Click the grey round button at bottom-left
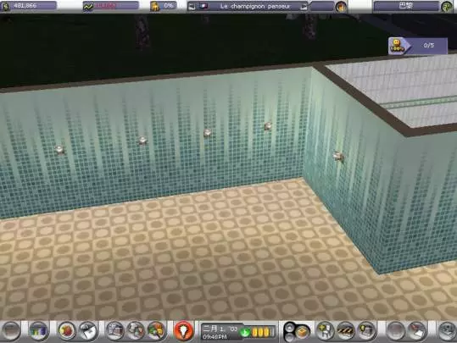The height and width of the screenshot is (343, 457). click(x=11, y=331)
